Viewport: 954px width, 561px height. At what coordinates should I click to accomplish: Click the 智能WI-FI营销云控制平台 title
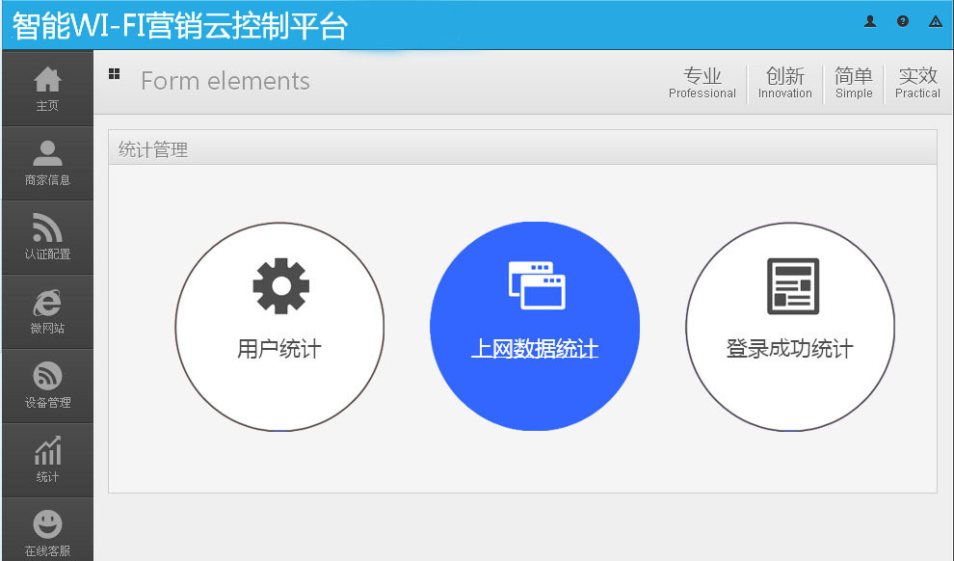pos(179,25)
